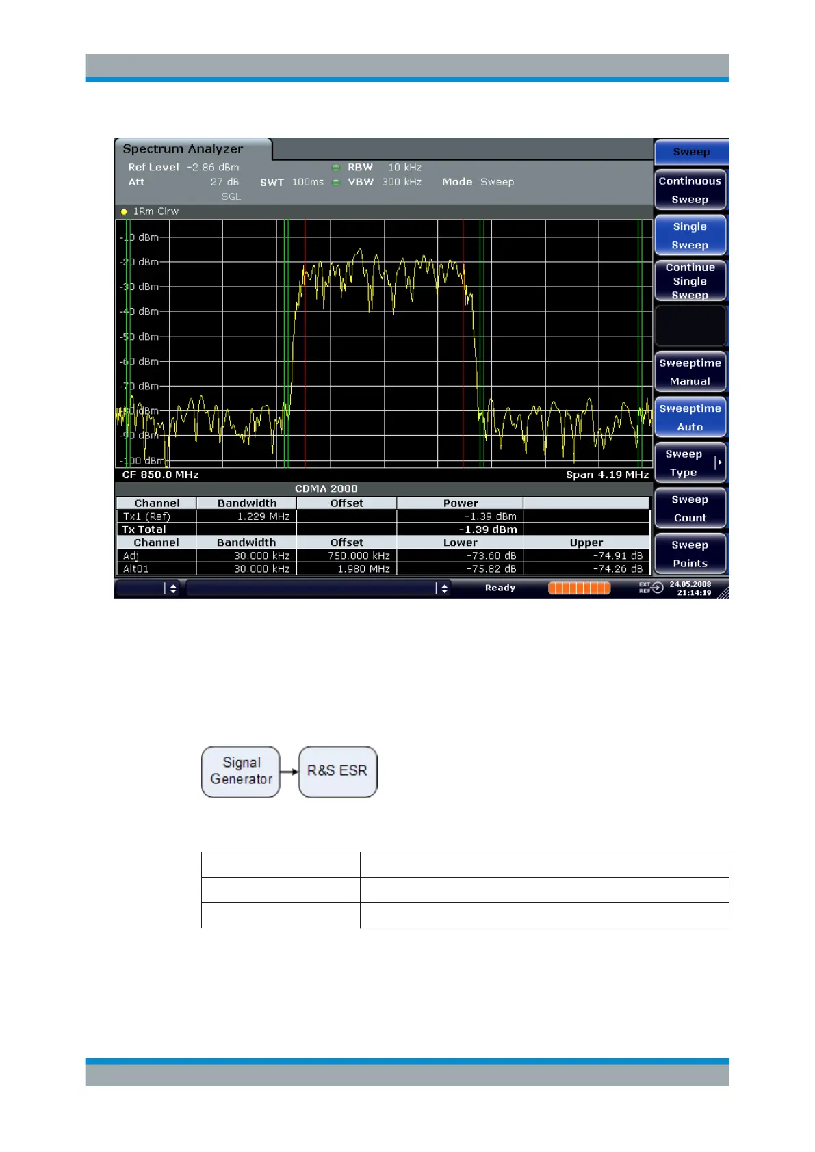
Task: Click the EXT REF status icon
Action: coord(651,588)
